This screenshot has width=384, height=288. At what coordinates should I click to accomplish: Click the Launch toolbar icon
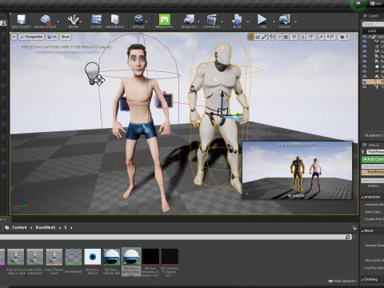click(284, 20)
